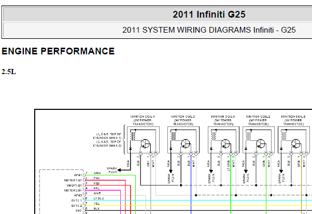Click the "GRN" wire color label at pin 1
Image resolution: width=312 pixels, height=214 pixels.
tap(97, 173)
